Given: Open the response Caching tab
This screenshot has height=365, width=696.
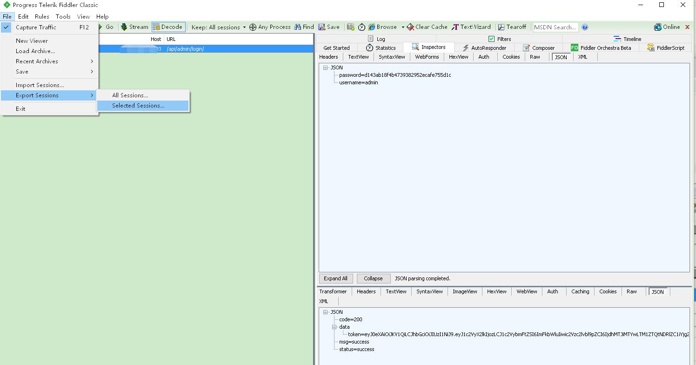Looking at the screenshot, I should pyautogui.click(x=580, y=291).
